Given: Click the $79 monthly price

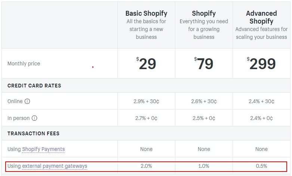Looking at the screenshot, I should (x=204, y=64).
